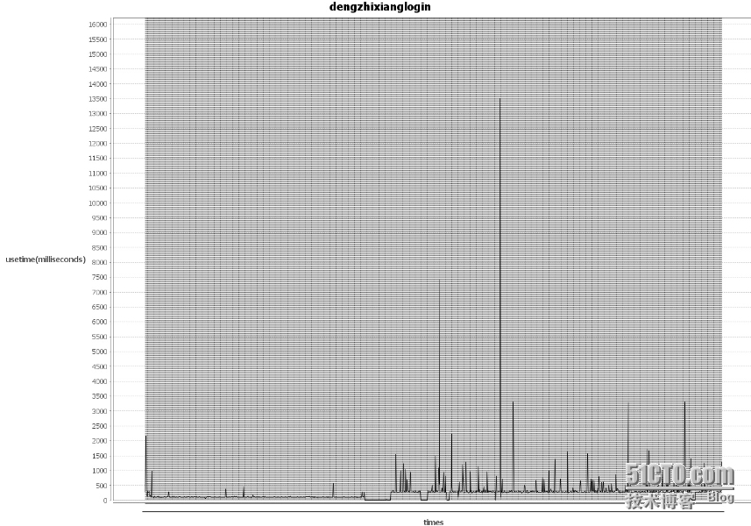The image size is (751, 526).
Task: Click the tallest spike peak near 13500
Action: point(500,99)
